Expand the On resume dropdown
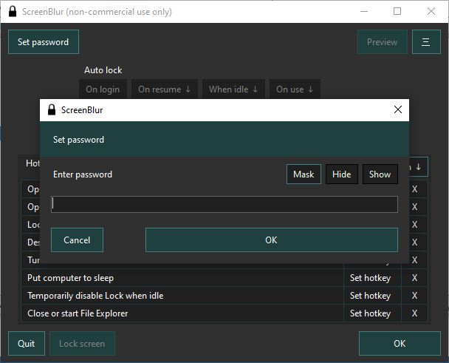This screenshot has height=363, width=449. (x=165, y=89)
